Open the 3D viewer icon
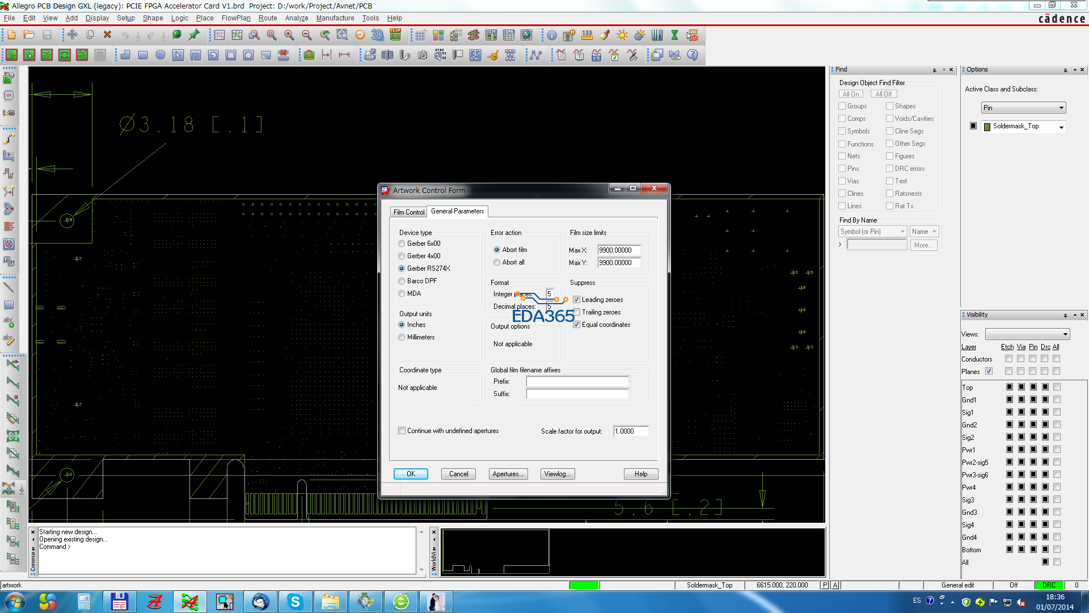 [377, 35]
